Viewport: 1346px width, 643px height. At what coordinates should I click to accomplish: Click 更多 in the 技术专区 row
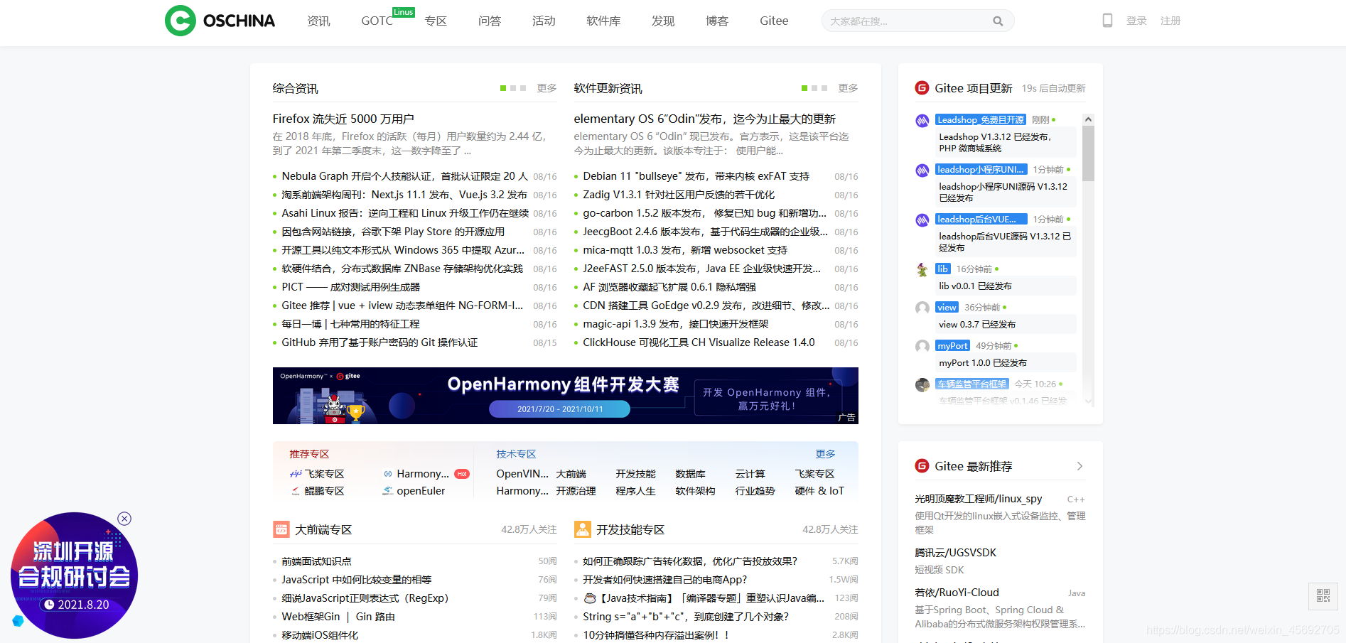[x=825, y=454]
